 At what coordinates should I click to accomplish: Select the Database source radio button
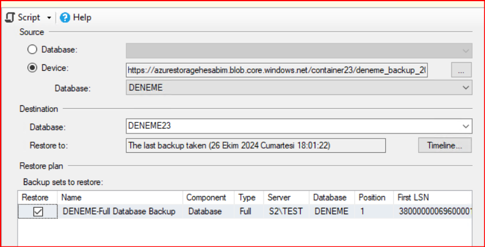click(x=32, y=50)
